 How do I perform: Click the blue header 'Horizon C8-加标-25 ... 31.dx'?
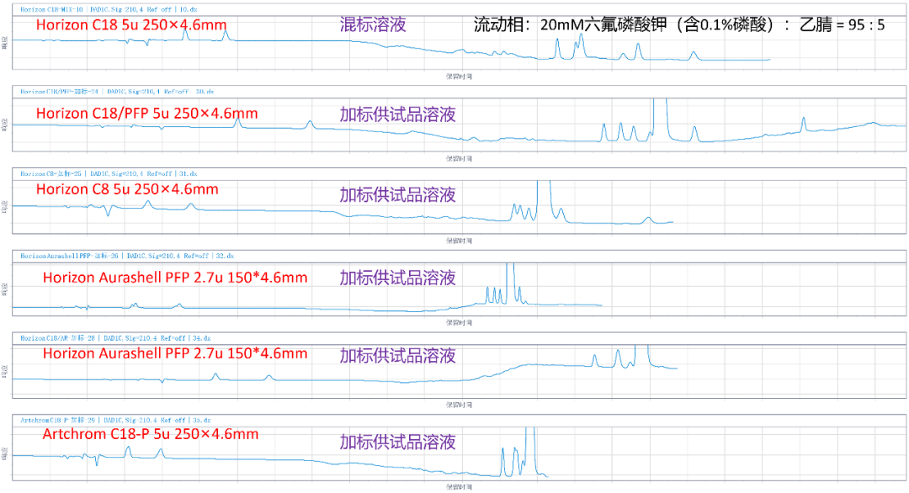point(109,174)
